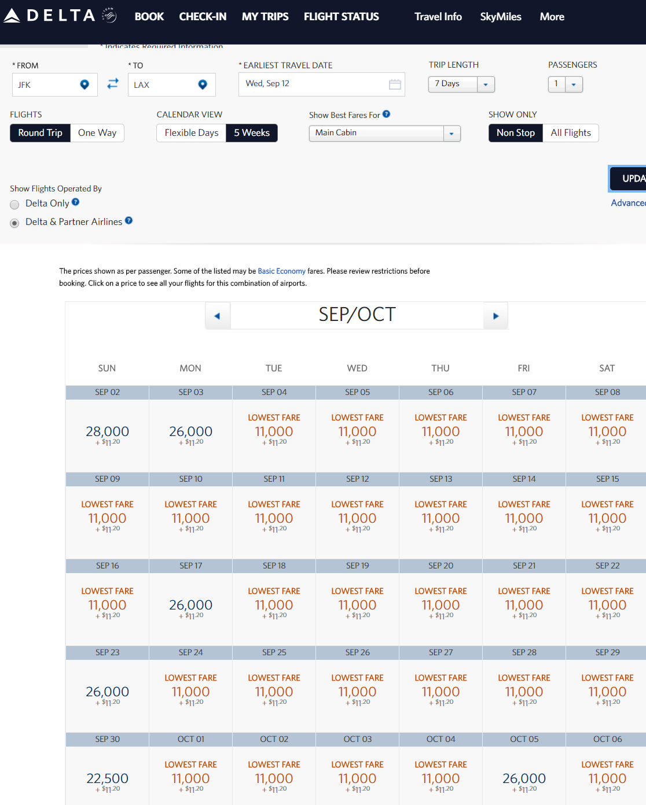
Task: Switch to One Way flights
Action: coord(97,133)
